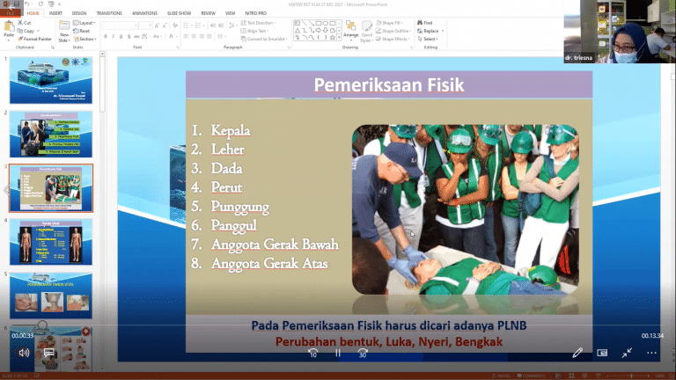Toggle Italic formatting
The height and width of the screenshot is (380, 676).
113,37
